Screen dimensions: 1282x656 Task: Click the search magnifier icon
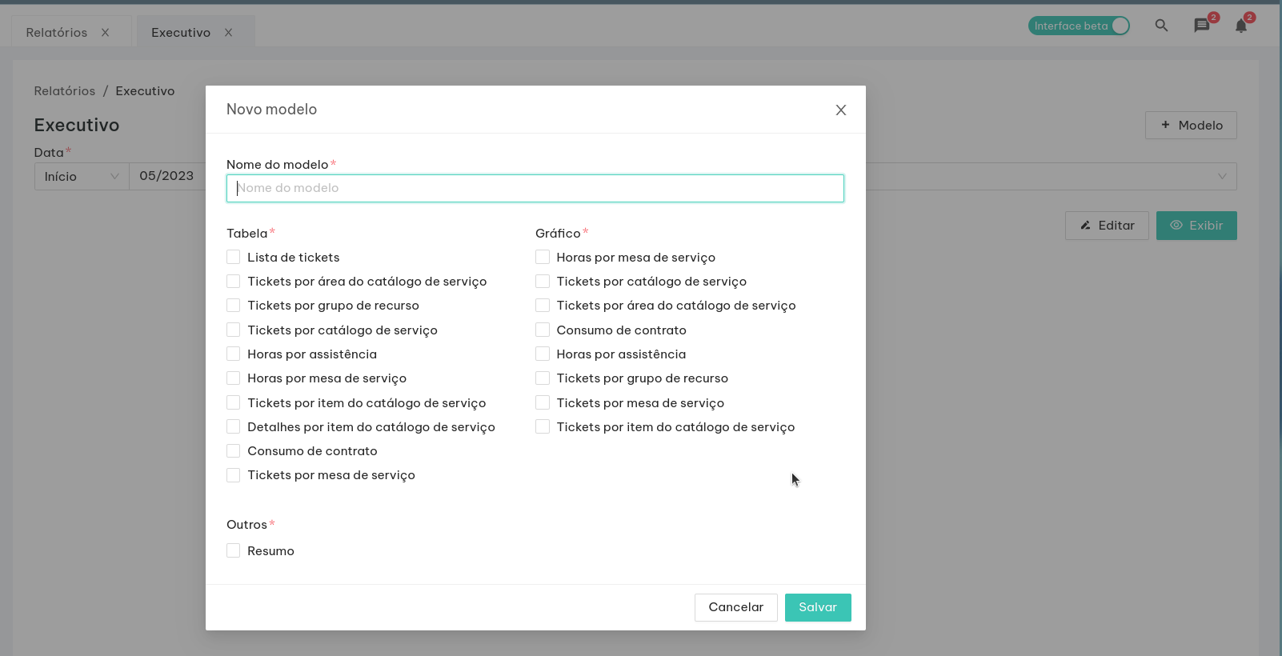1161,26
